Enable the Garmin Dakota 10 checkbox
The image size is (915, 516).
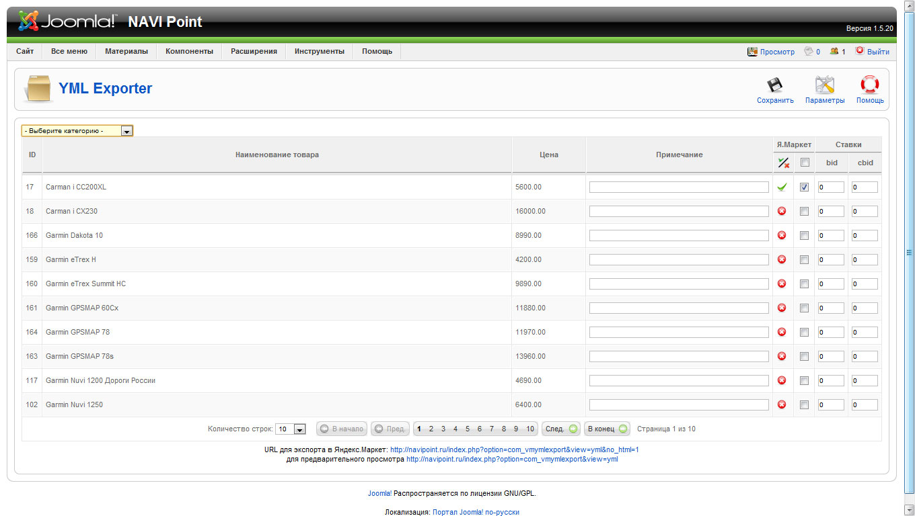804,236
